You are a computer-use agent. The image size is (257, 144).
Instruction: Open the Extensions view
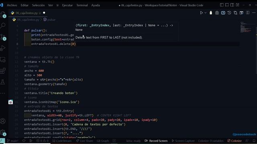pos(3,71)
